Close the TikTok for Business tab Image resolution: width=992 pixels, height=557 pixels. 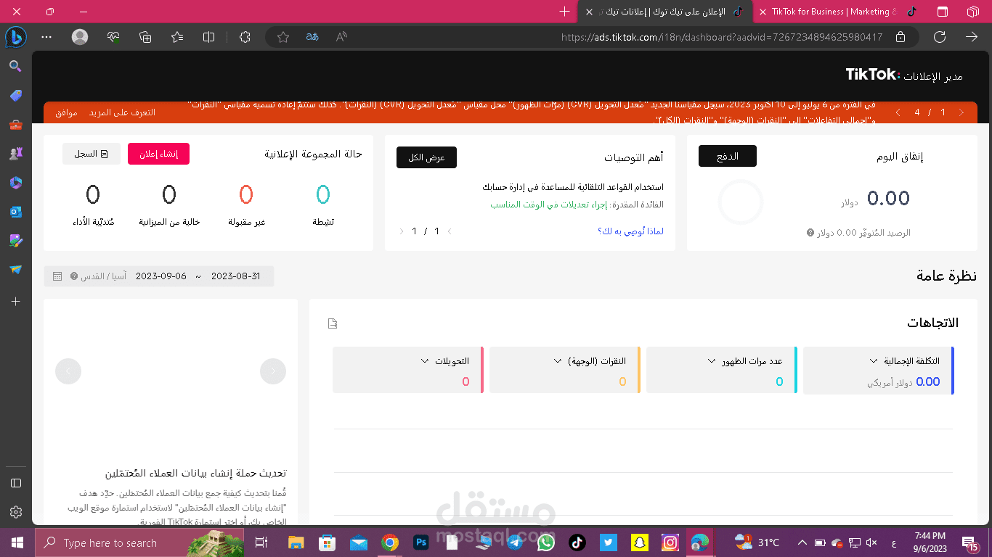coord(762,12)
